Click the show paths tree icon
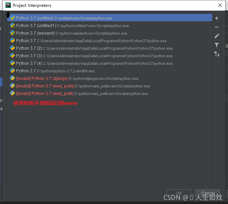 point(217,54)
